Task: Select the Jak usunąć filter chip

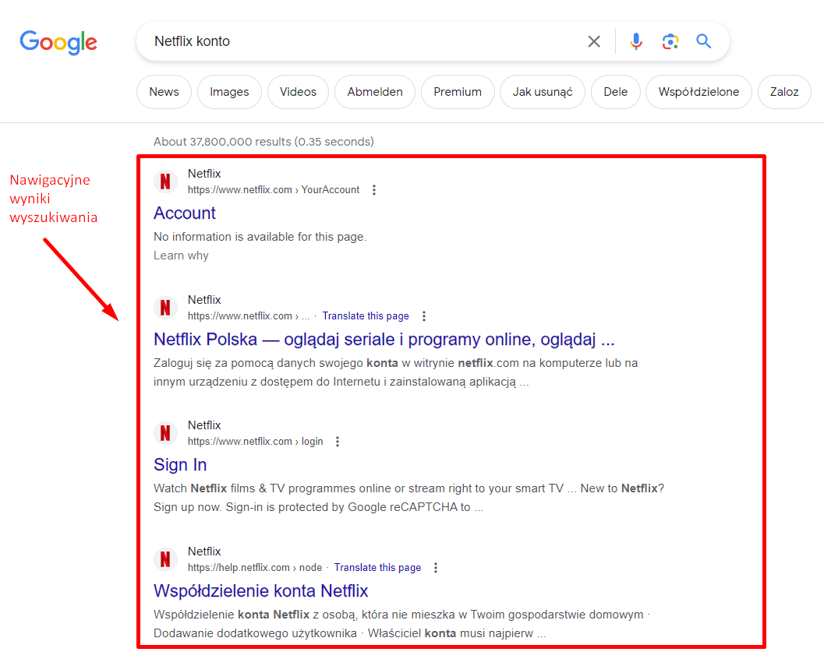Action: (543, 92)
